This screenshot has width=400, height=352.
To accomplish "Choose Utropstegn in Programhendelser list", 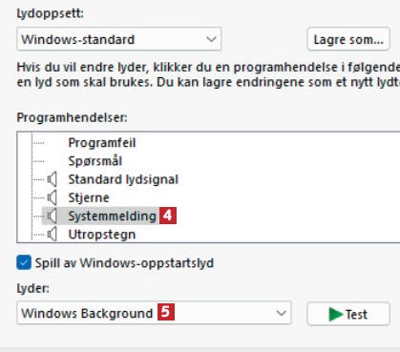I will [102, 235].
